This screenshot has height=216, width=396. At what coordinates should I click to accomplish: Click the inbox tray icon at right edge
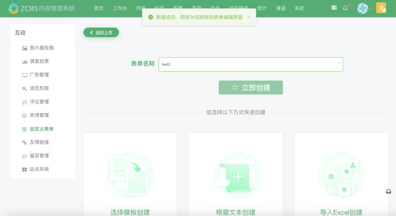[389, 192]
